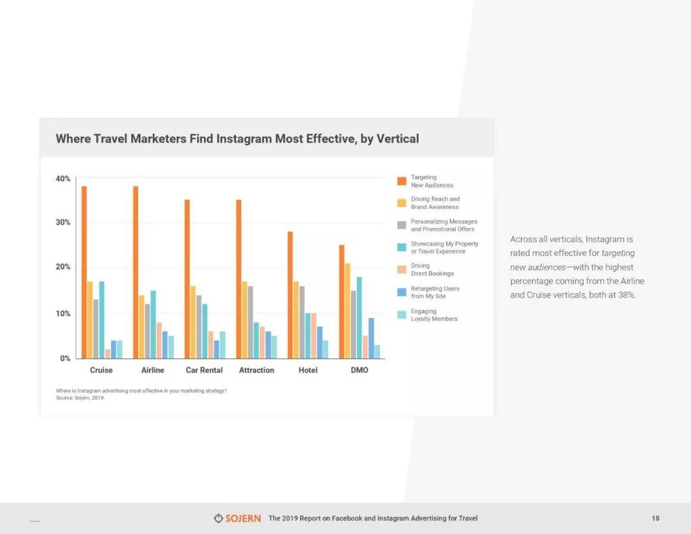Click the 2019 Report footer title text
Image resolution: width=691 pixels, height=534 pixels.
(x=373, y=518)
